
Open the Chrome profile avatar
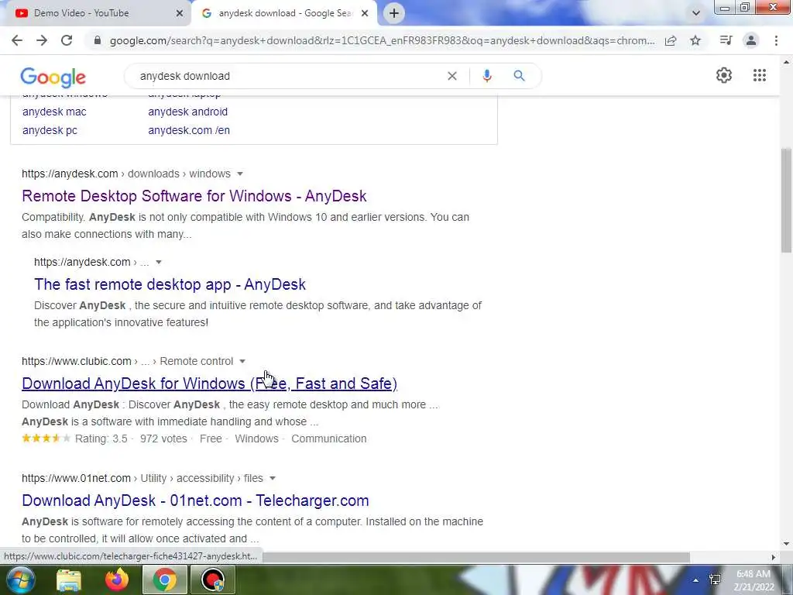751,40
